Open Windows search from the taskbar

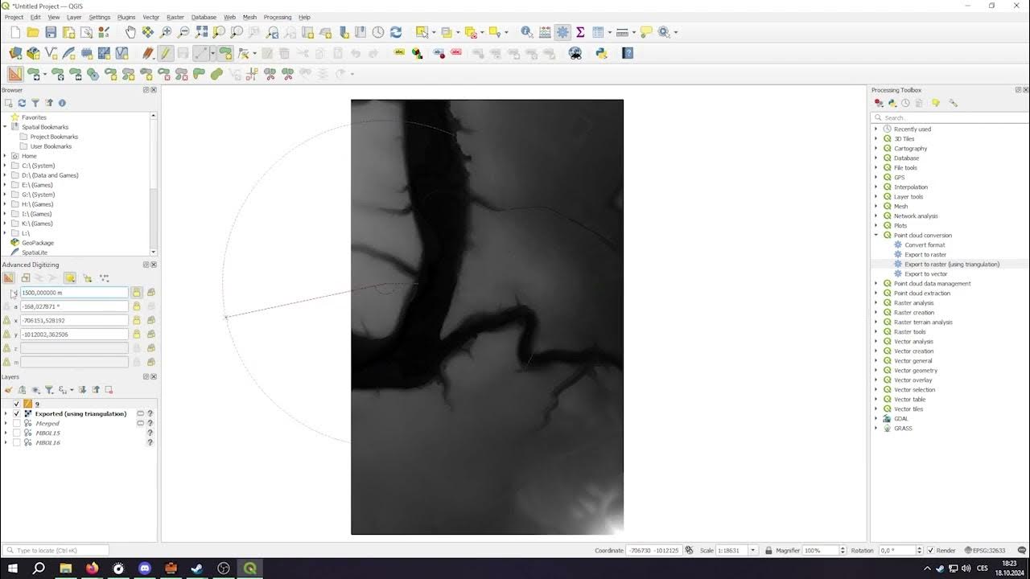39,569
